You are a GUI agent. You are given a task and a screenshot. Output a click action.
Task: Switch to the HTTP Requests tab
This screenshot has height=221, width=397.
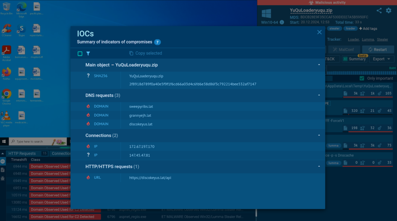[22, 154]
